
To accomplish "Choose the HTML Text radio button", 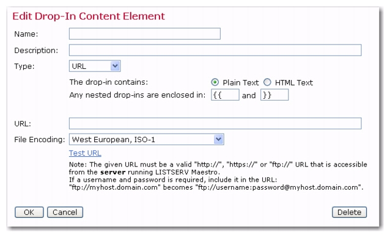I will click(267, 82).
